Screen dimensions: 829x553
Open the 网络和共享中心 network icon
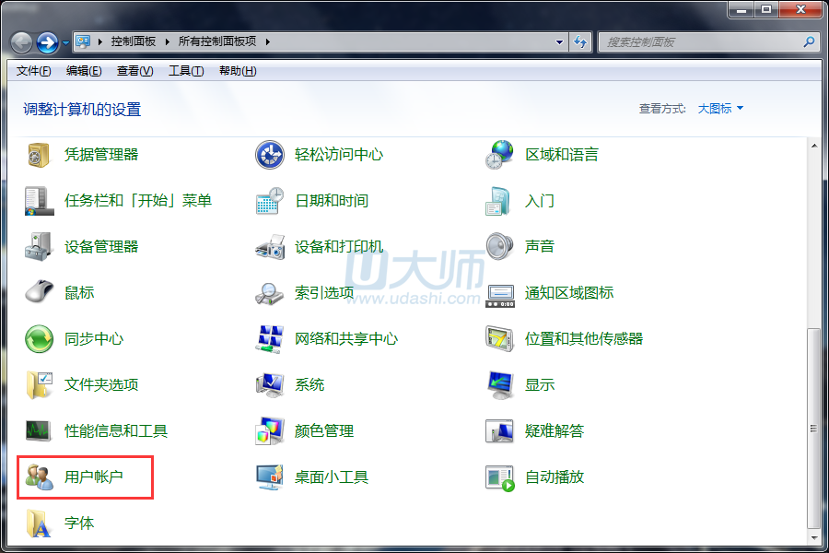pos(269,339)
